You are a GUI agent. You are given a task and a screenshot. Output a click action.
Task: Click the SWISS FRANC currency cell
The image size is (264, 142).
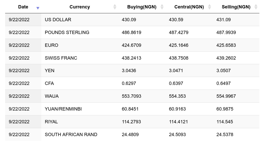[61, 58]
